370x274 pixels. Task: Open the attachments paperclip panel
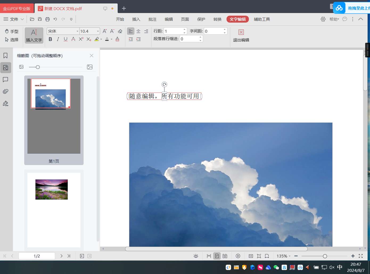coord(5,91)
